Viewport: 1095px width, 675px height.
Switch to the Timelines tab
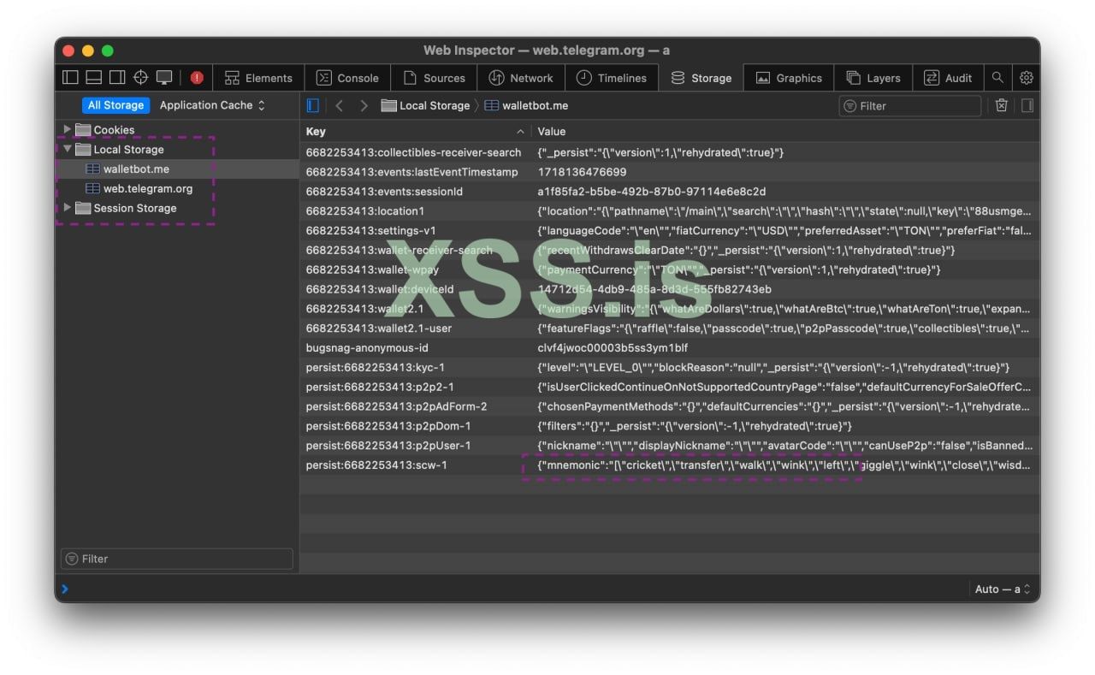click(612, 78)
